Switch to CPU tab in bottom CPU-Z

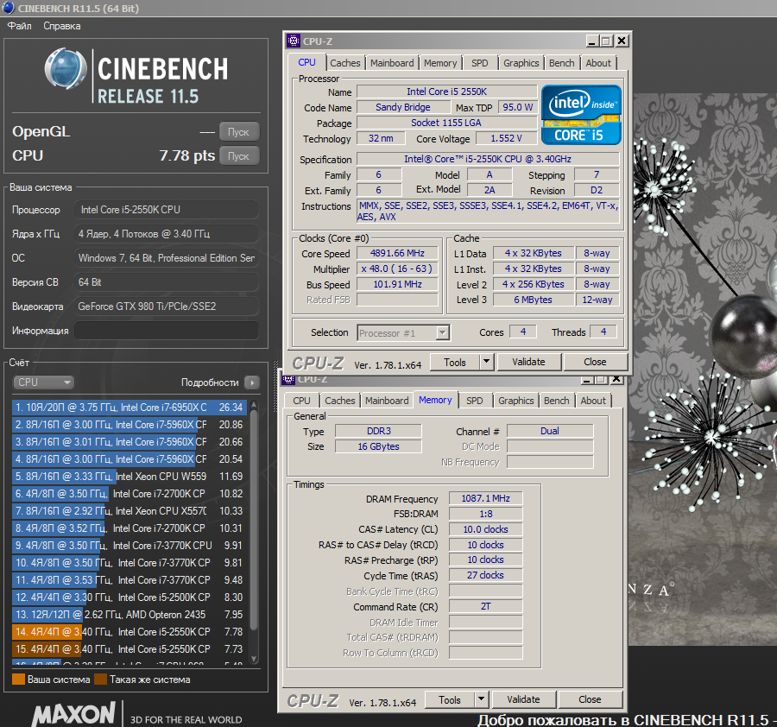(301, 401)
